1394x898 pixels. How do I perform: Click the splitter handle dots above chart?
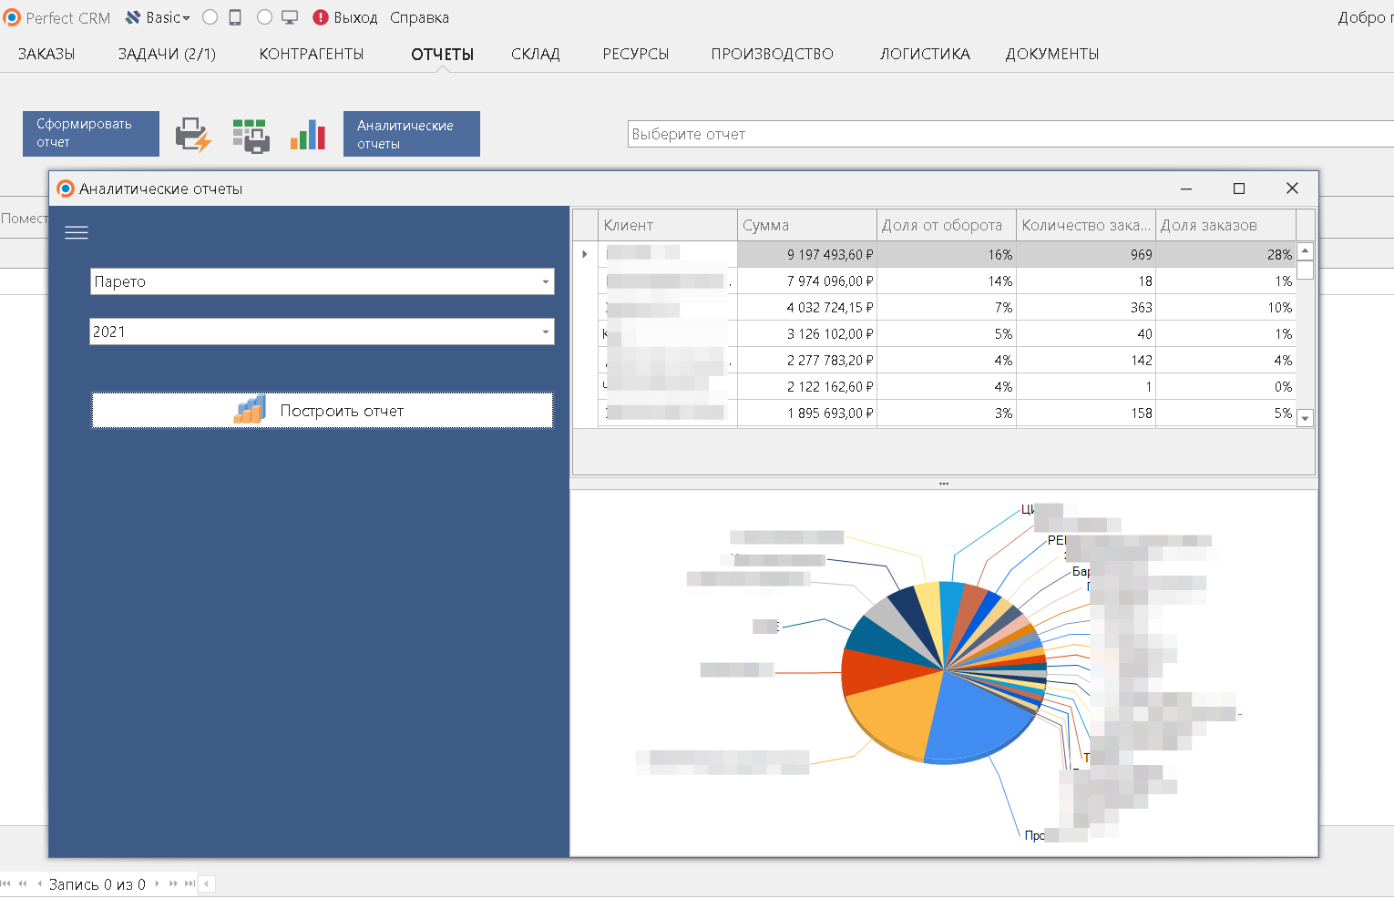coord(944,484)
